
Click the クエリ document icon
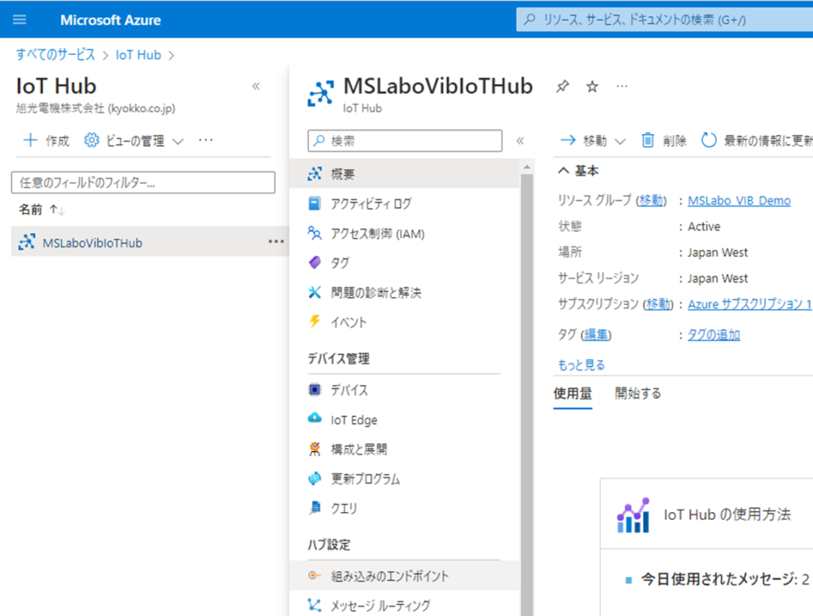coord(314,507)
